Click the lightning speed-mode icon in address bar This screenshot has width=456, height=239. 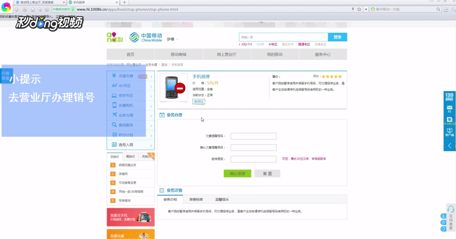point(353,10)
